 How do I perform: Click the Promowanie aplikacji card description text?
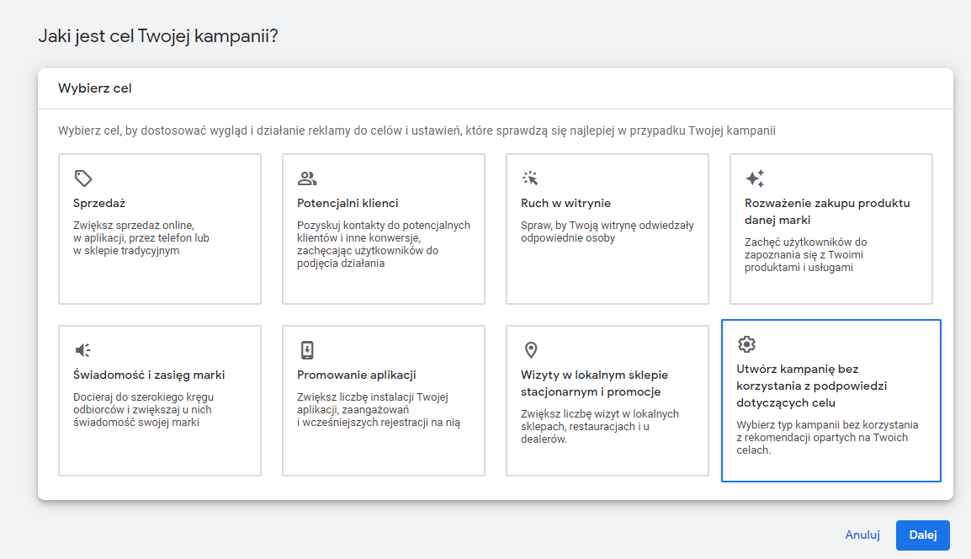tap(378, 410)
